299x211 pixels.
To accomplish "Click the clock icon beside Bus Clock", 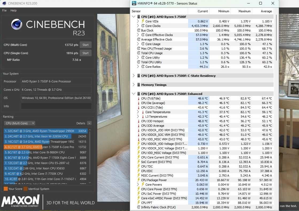I will [x=139, y=30].
